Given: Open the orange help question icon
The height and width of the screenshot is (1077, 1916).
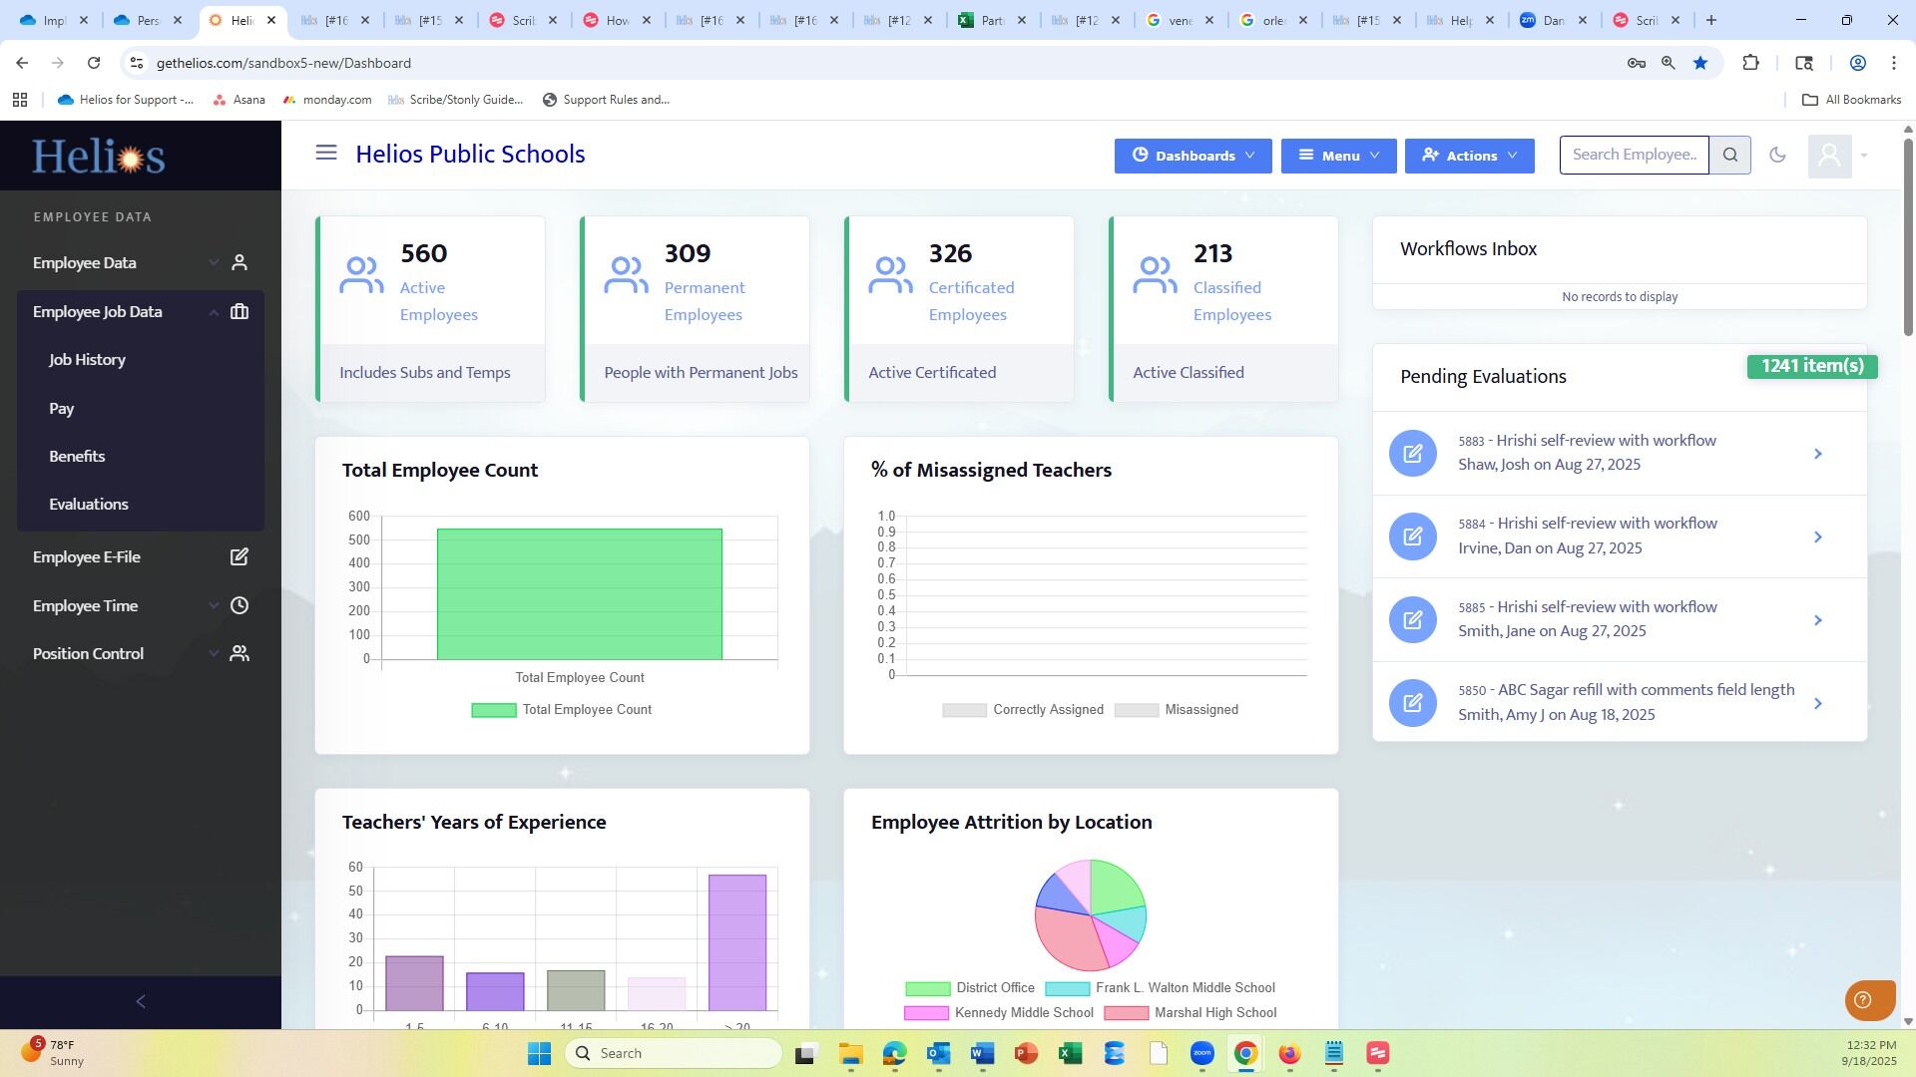Looking at the screenshot, I should pyautogui.click(x=1863, y=1000).
